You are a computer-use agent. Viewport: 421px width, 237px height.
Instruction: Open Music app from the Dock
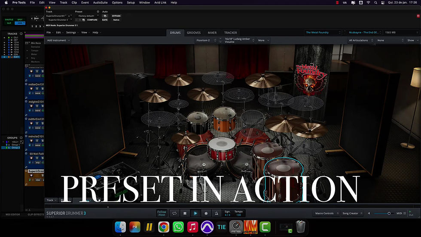193,227
